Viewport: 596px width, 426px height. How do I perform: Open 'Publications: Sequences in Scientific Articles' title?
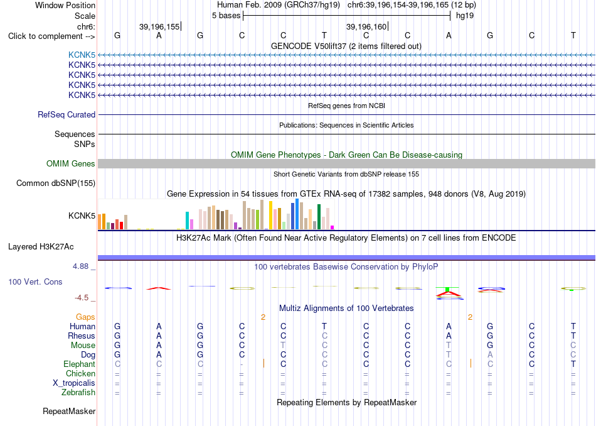click(346, 125)
